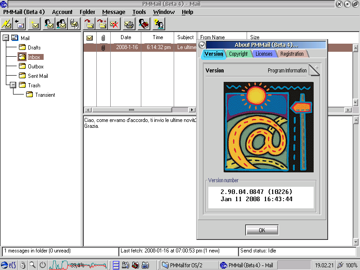Click the forward message icon
The height and width of the screenshot is (270, 360).
(75, 23)
